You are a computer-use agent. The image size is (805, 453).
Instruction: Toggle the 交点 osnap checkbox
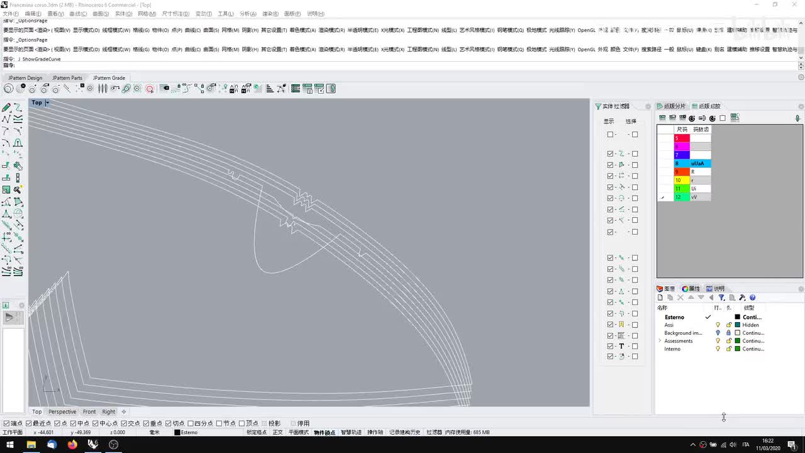coord(124,423)
